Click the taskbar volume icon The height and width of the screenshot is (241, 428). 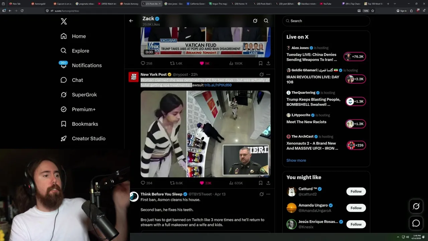click(x=407, y=237)
